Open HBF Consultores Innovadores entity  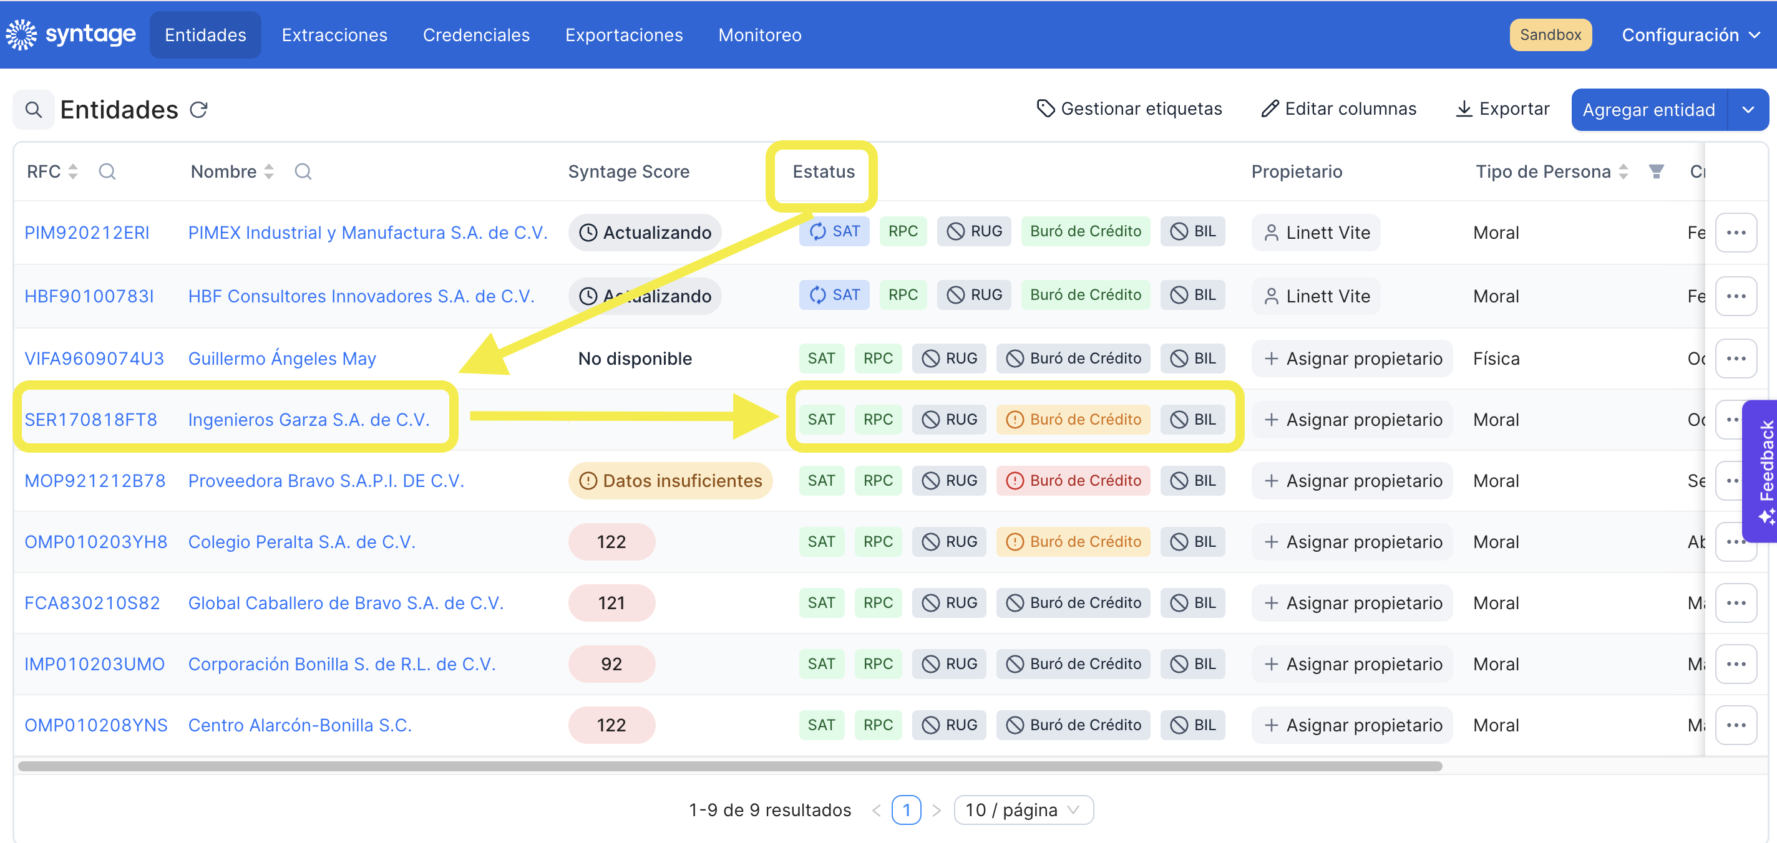coord(361,296)
